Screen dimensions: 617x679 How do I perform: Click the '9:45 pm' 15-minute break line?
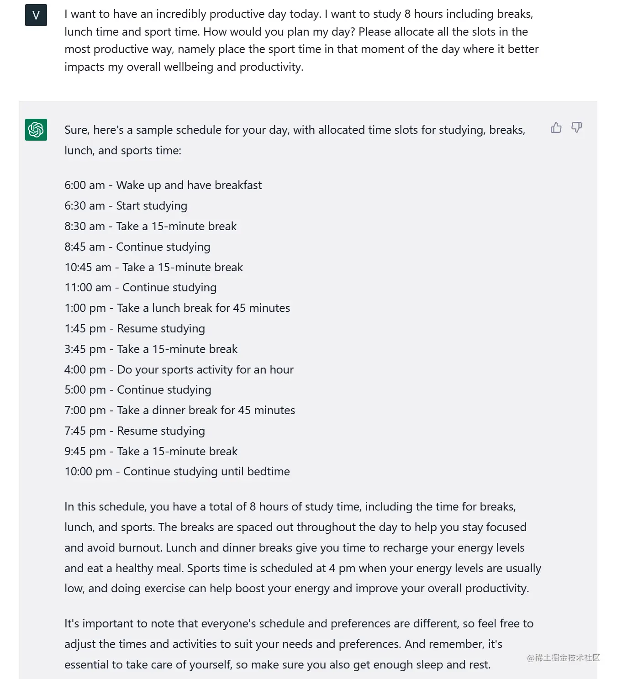(x=151, y=451)
